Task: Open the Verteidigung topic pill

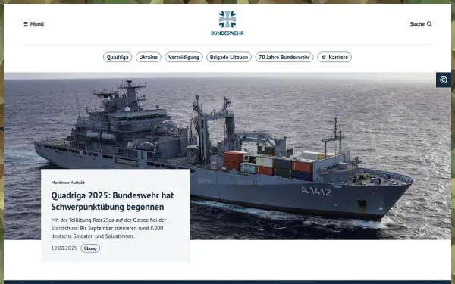Action: [x=184, y=57]
